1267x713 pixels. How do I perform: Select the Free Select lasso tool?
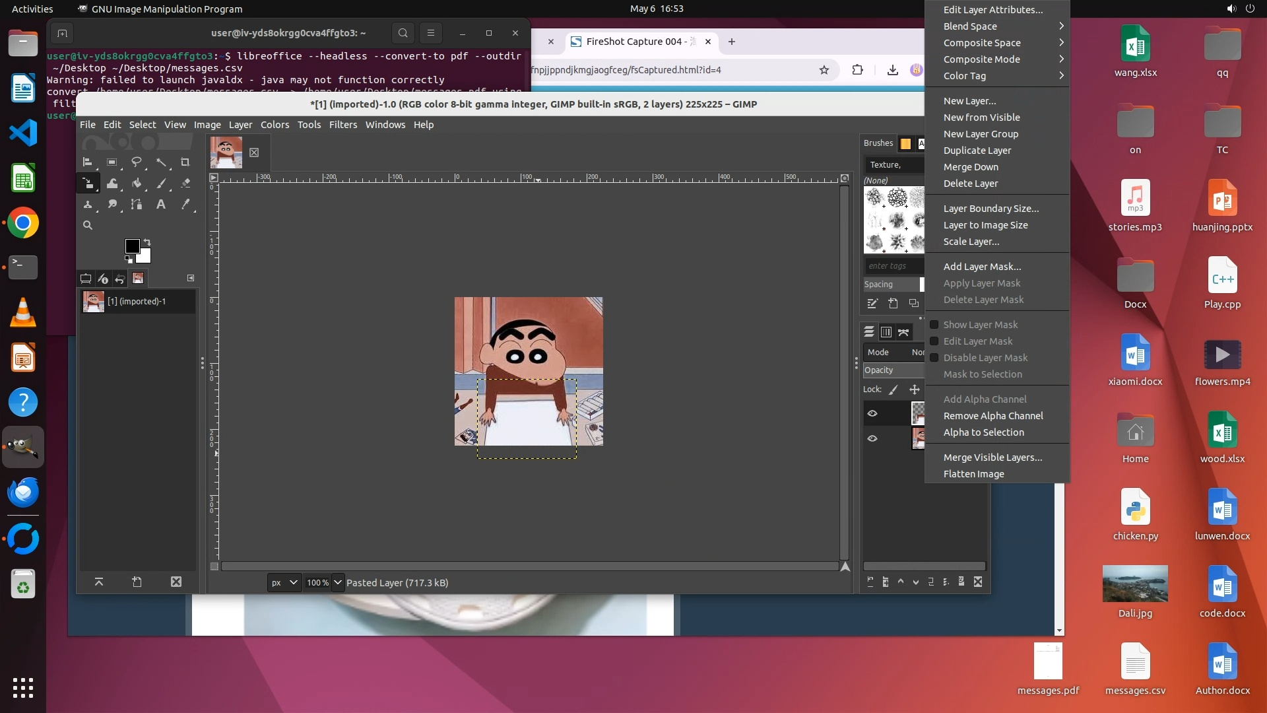[137, 162]
